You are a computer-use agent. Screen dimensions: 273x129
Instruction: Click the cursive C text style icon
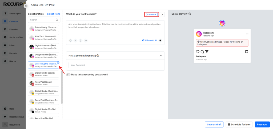point(81,41)
